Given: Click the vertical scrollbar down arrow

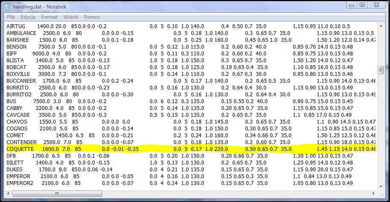Looking at the screenshot, I should [381, 187].
